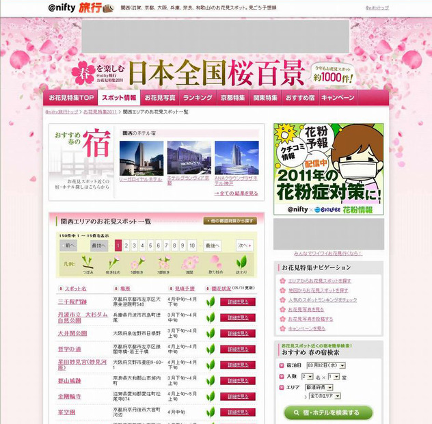Viewport: 432px width, 424px height.
Task: Click the 咲き始め legend icon
Action: [x=113, y=262]
